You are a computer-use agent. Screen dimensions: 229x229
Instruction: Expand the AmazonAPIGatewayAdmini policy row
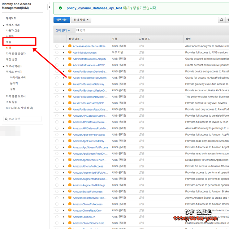point(63,116)
